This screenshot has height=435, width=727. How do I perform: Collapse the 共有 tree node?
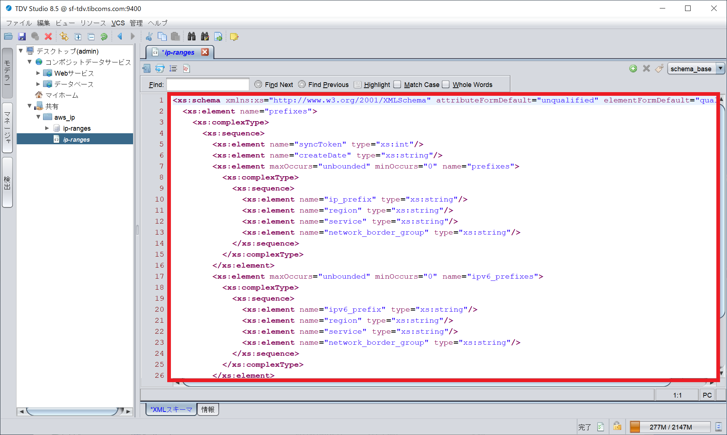point(30,106)
